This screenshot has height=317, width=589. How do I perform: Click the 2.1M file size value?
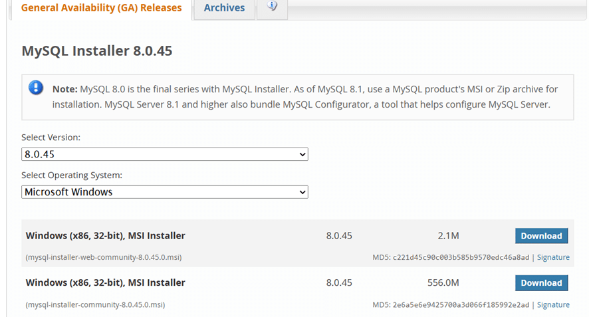pyautogui.click(x=449, y=236)
